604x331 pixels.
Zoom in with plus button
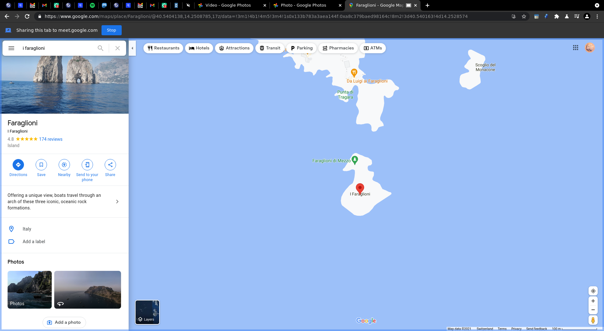coord(593,301)
